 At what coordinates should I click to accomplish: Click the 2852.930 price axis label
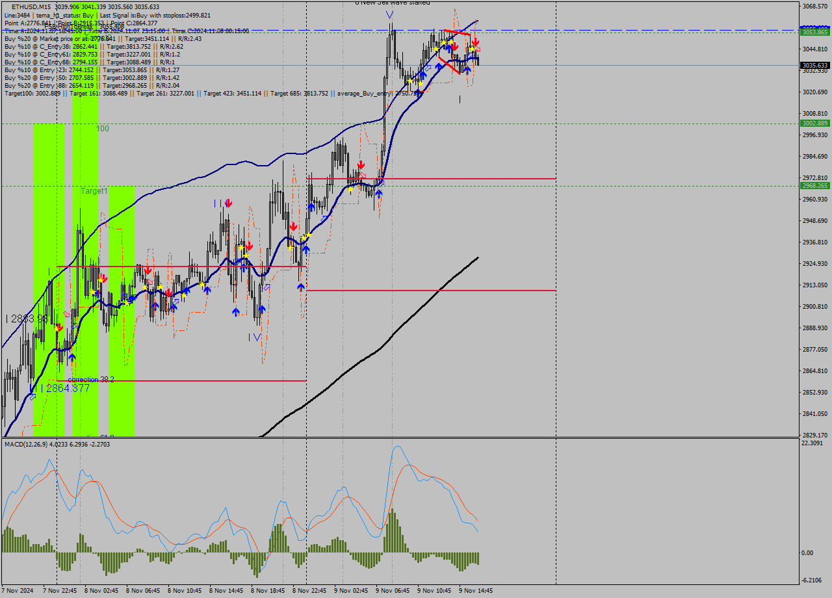(814, 392)
